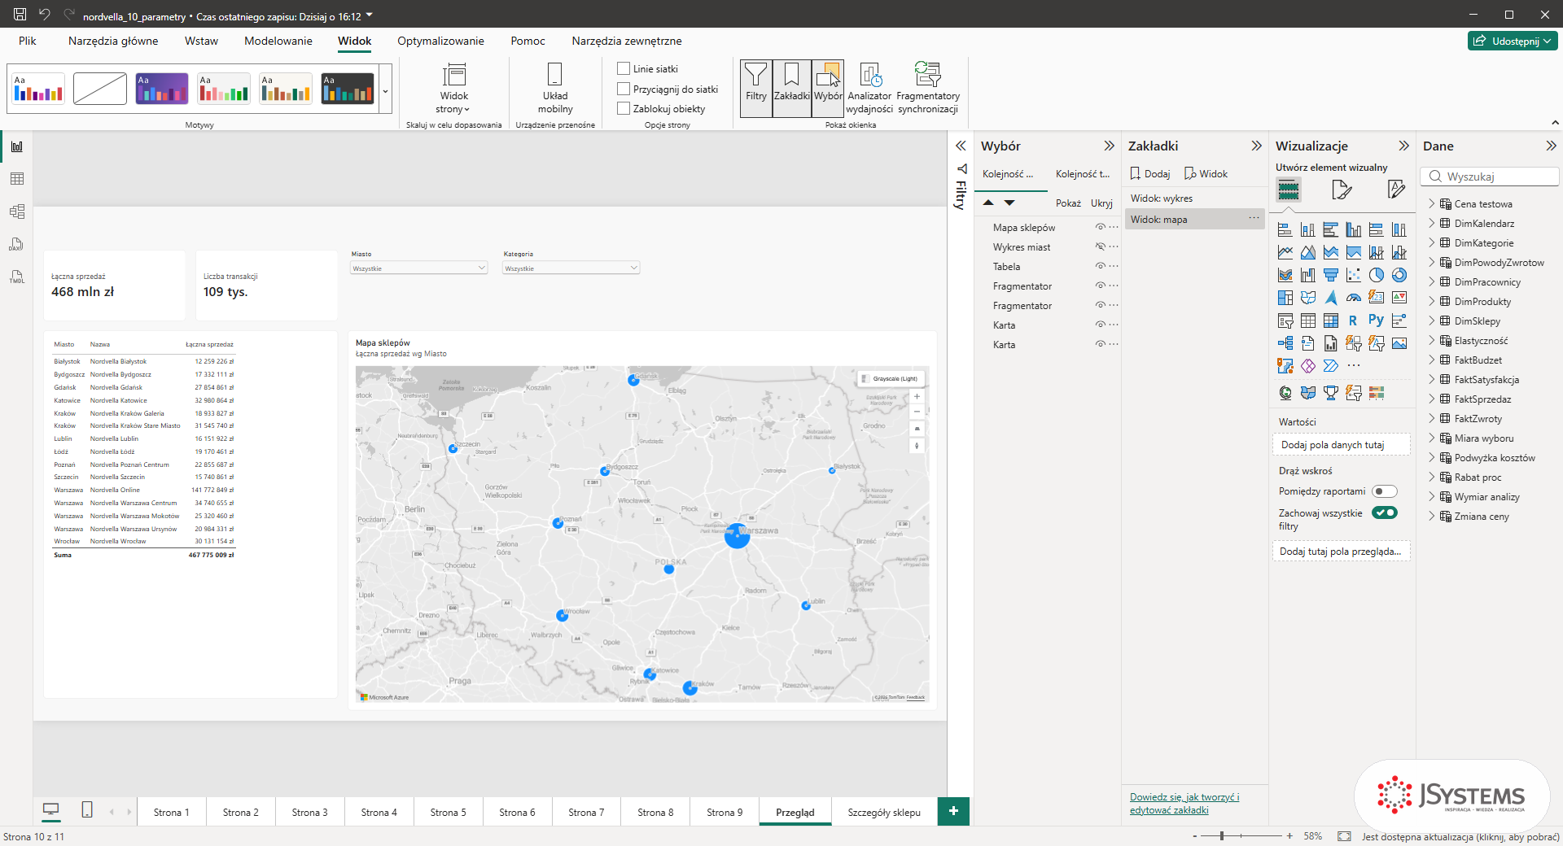This screenshot has height=846, width=1563.
Task: Add a new report page
Action: pyautogui.click(x=953, y=811)
